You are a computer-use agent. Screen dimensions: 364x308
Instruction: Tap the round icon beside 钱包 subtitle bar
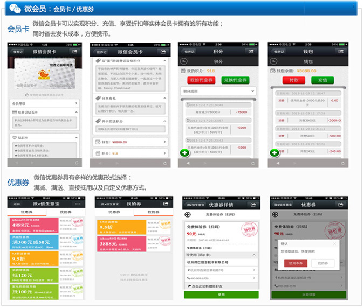tap(273, 61)
